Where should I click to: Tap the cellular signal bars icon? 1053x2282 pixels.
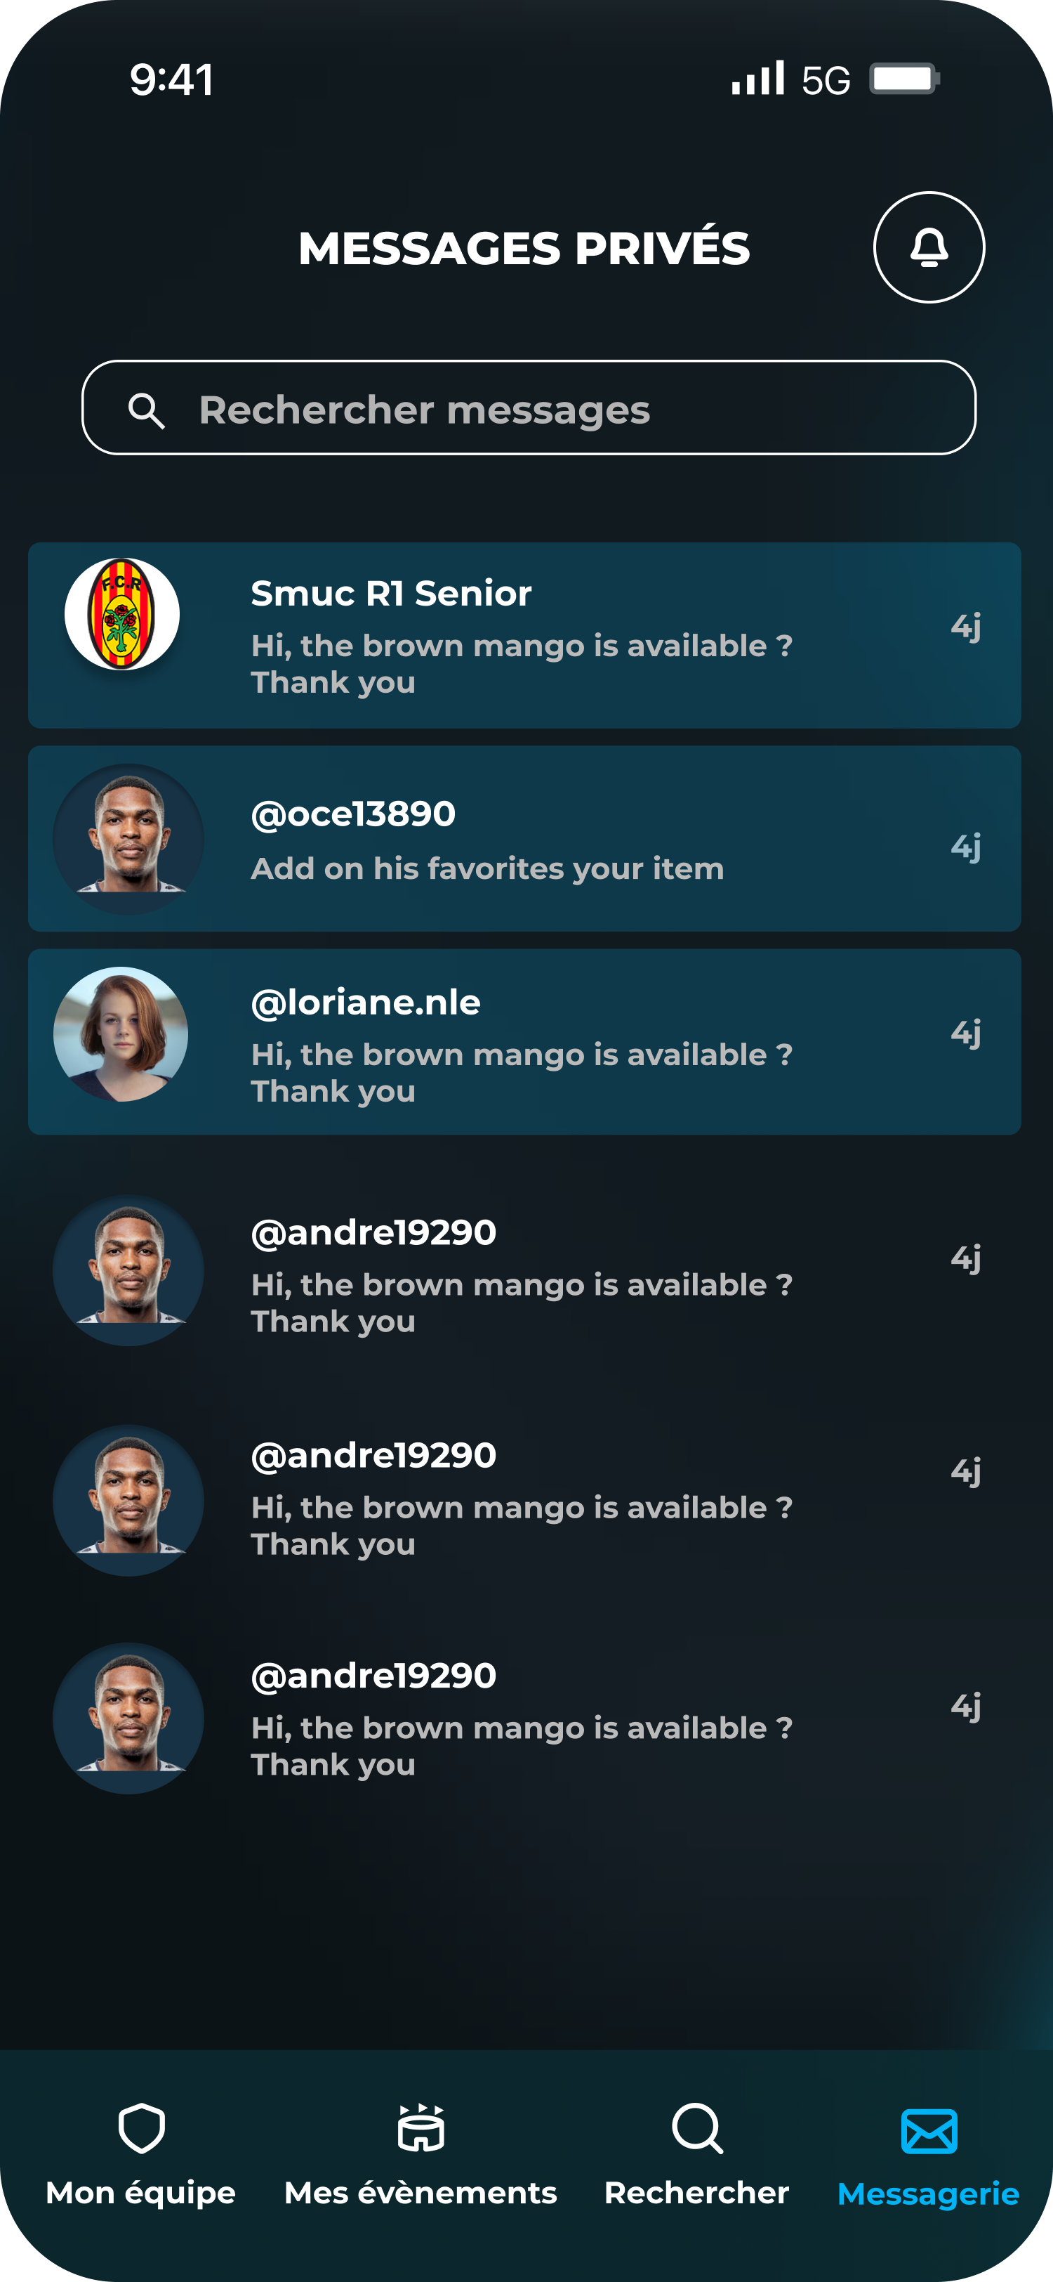pyautogui.click(x=757, y=78)
